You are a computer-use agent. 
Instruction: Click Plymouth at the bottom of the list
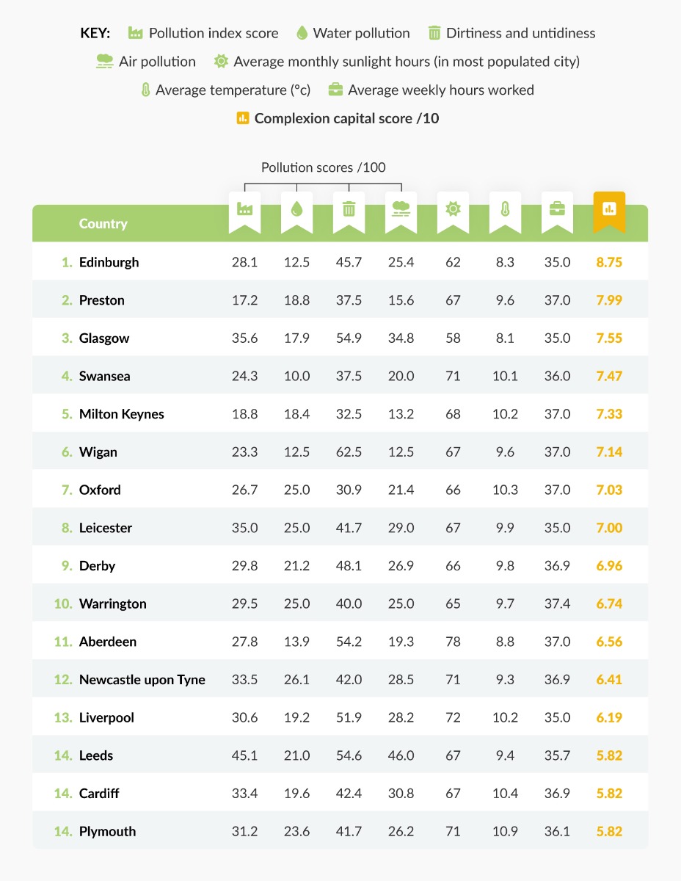(x=108, y=832)
